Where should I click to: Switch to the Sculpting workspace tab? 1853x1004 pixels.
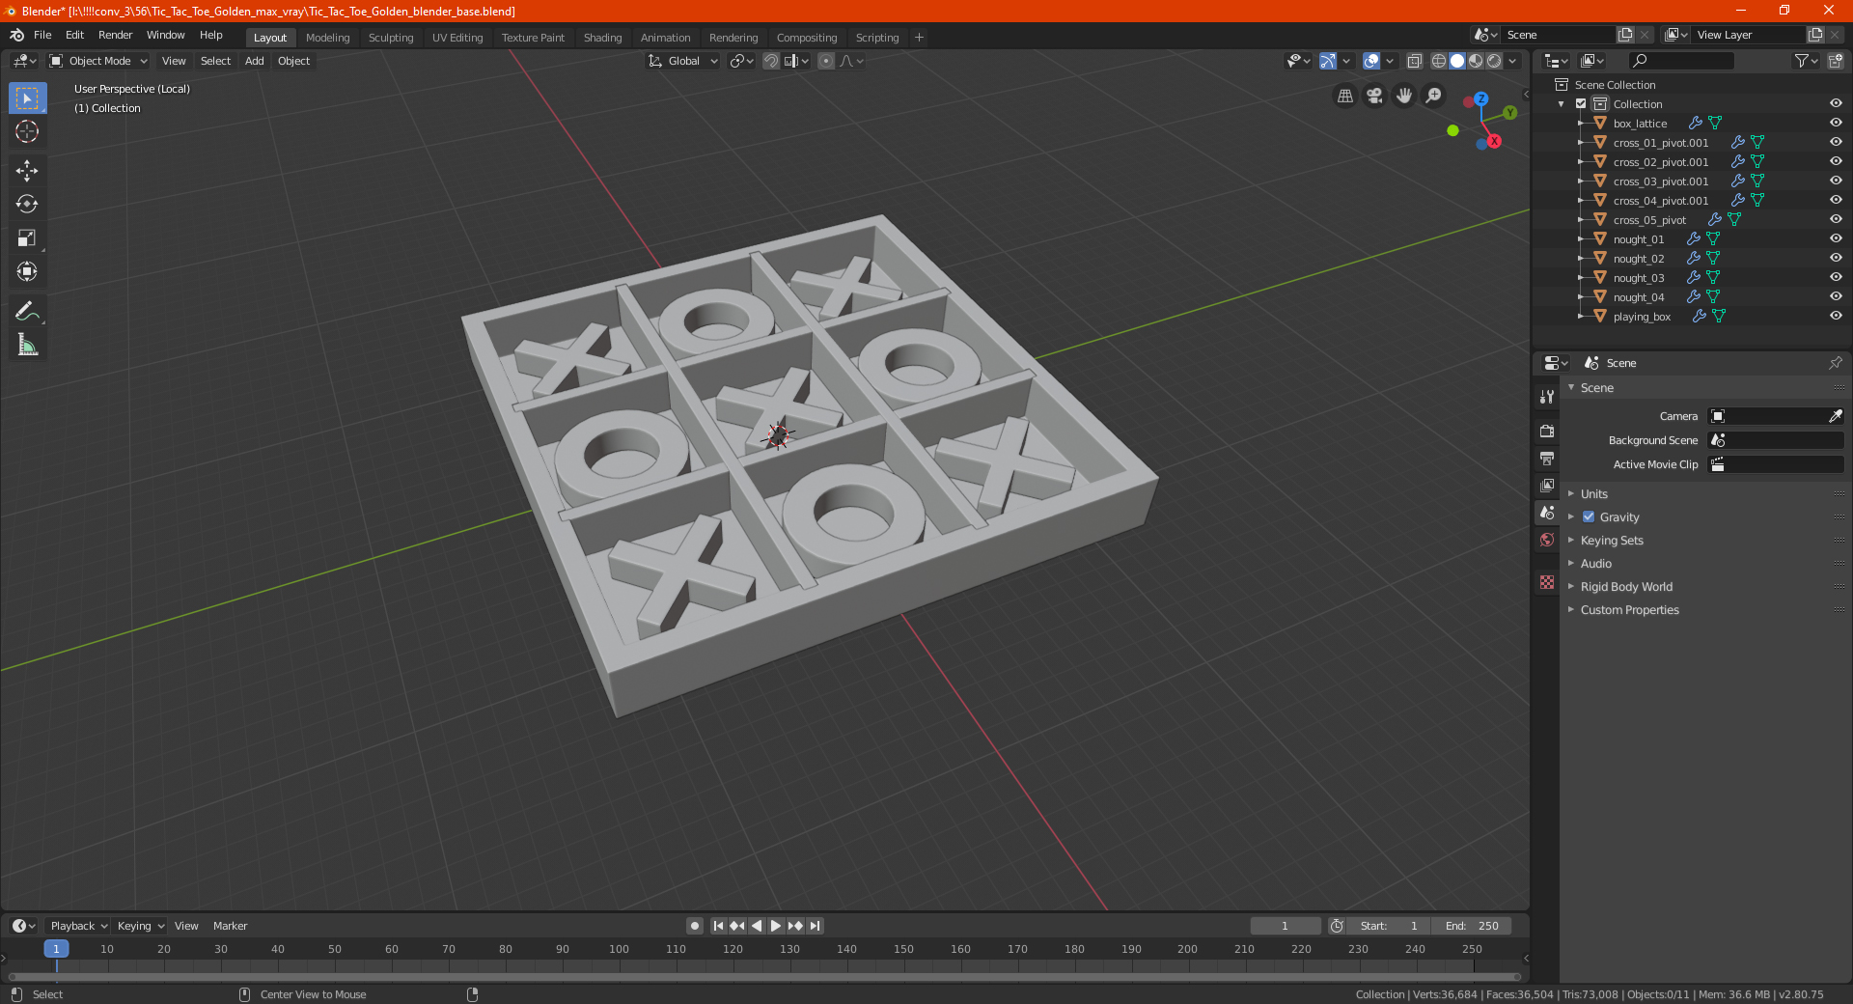tap(391, 38)
